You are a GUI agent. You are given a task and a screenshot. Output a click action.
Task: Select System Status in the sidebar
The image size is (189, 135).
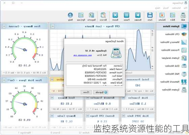172,26
